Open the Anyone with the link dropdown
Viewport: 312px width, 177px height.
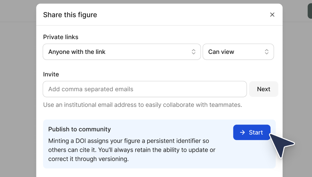[x=121, y=52]
